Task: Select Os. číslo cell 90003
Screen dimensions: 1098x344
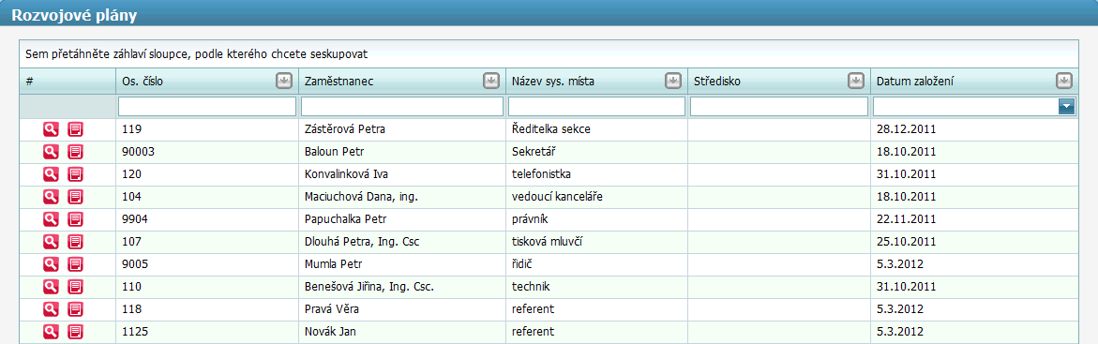Action: point(207,152)
